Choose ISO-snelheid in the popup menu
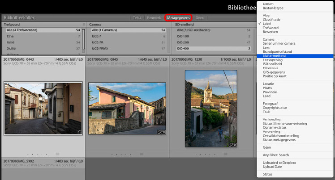 tap(272, 64)
